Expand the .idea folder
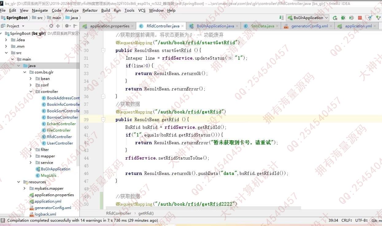 click(6, 40)
